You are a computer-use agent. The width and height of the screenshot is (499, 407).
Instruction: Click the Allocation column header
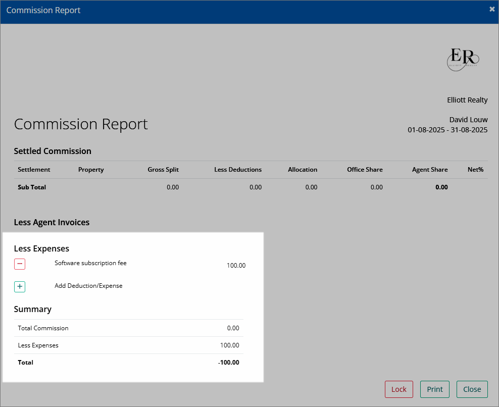(303, 170)
